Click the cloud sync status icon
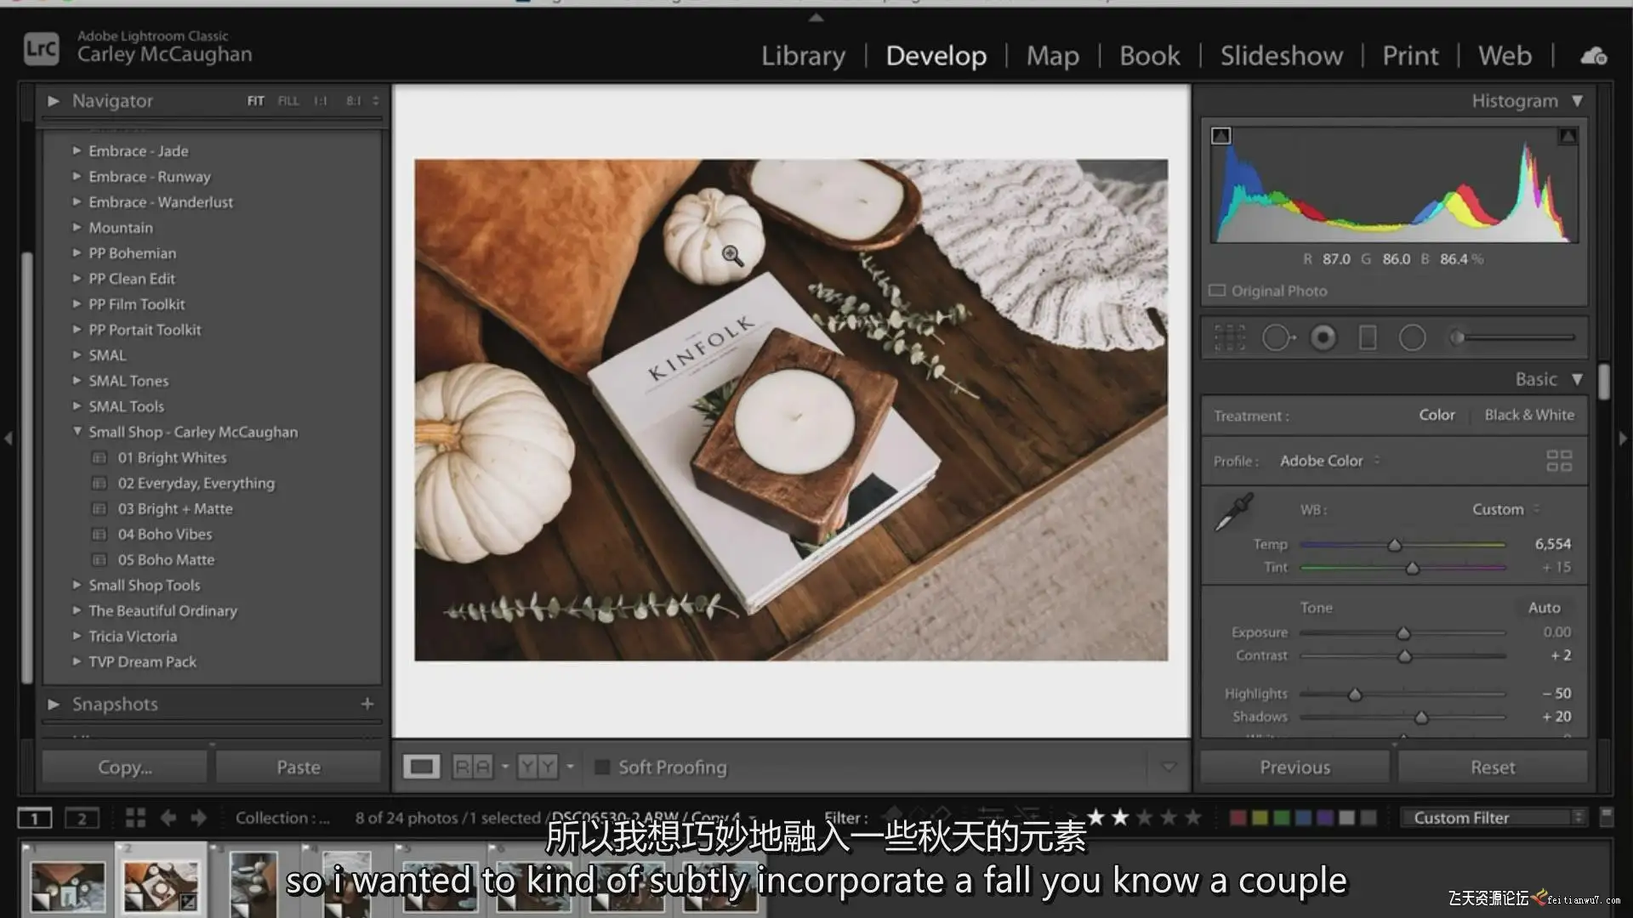The width and height of the screenshot is (1633, 918). (1593, 56)
